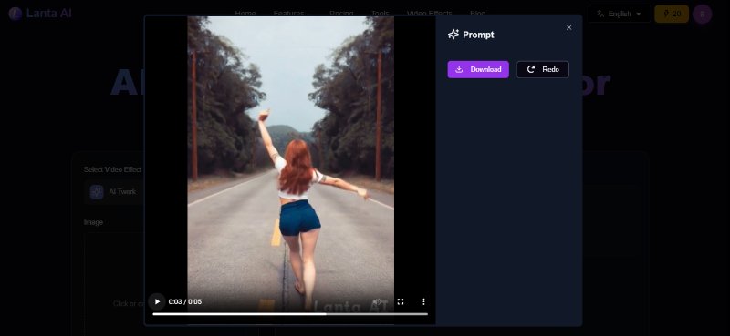Click the Lanta AI logo
This screenshot has width=730, height=336.
40,14
